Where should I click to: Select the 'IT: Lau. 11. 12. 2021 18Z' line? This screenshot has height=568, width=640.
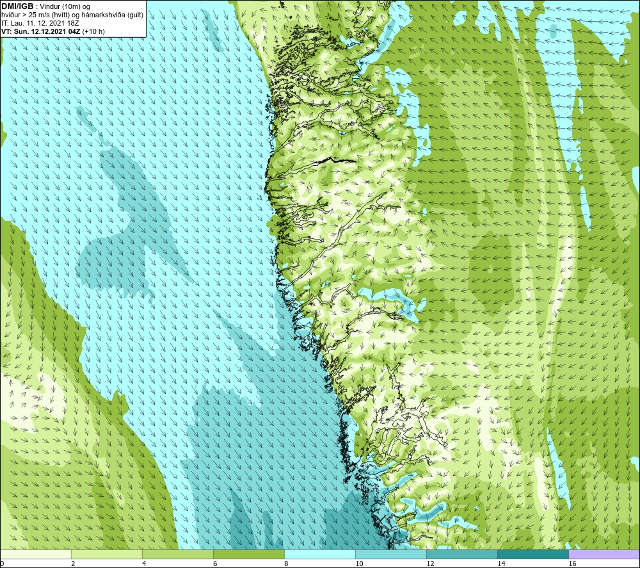pyautogui.click(x=40, y=23)
